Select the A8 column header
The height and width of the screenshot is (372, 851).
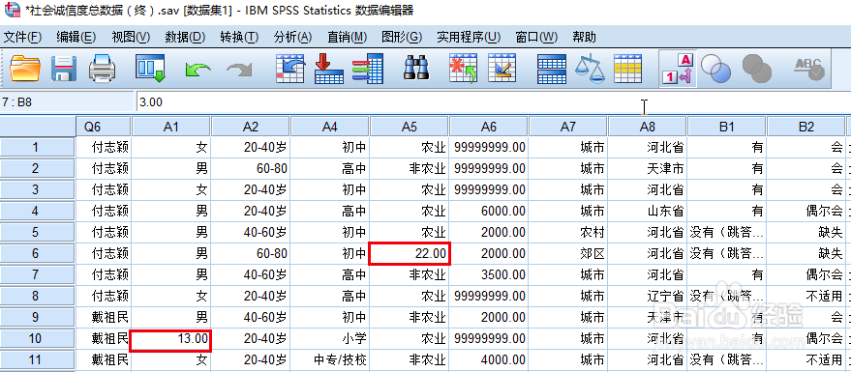pos(648,127)
